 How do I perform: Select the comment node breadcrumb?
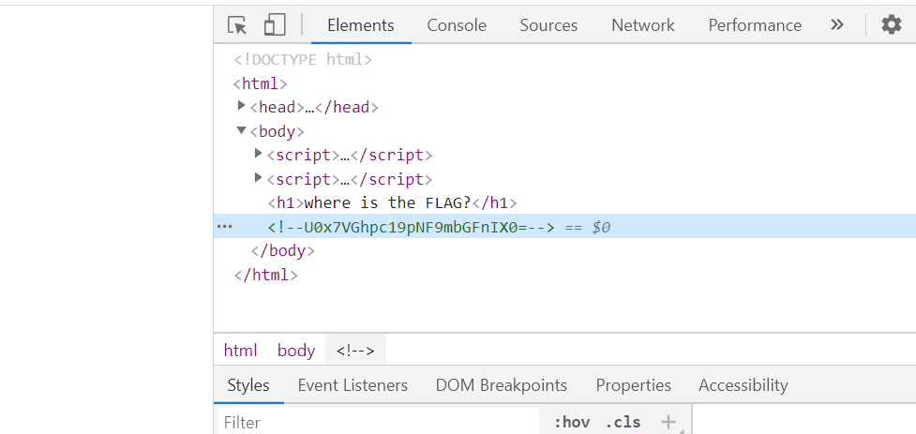pos(355,351)
